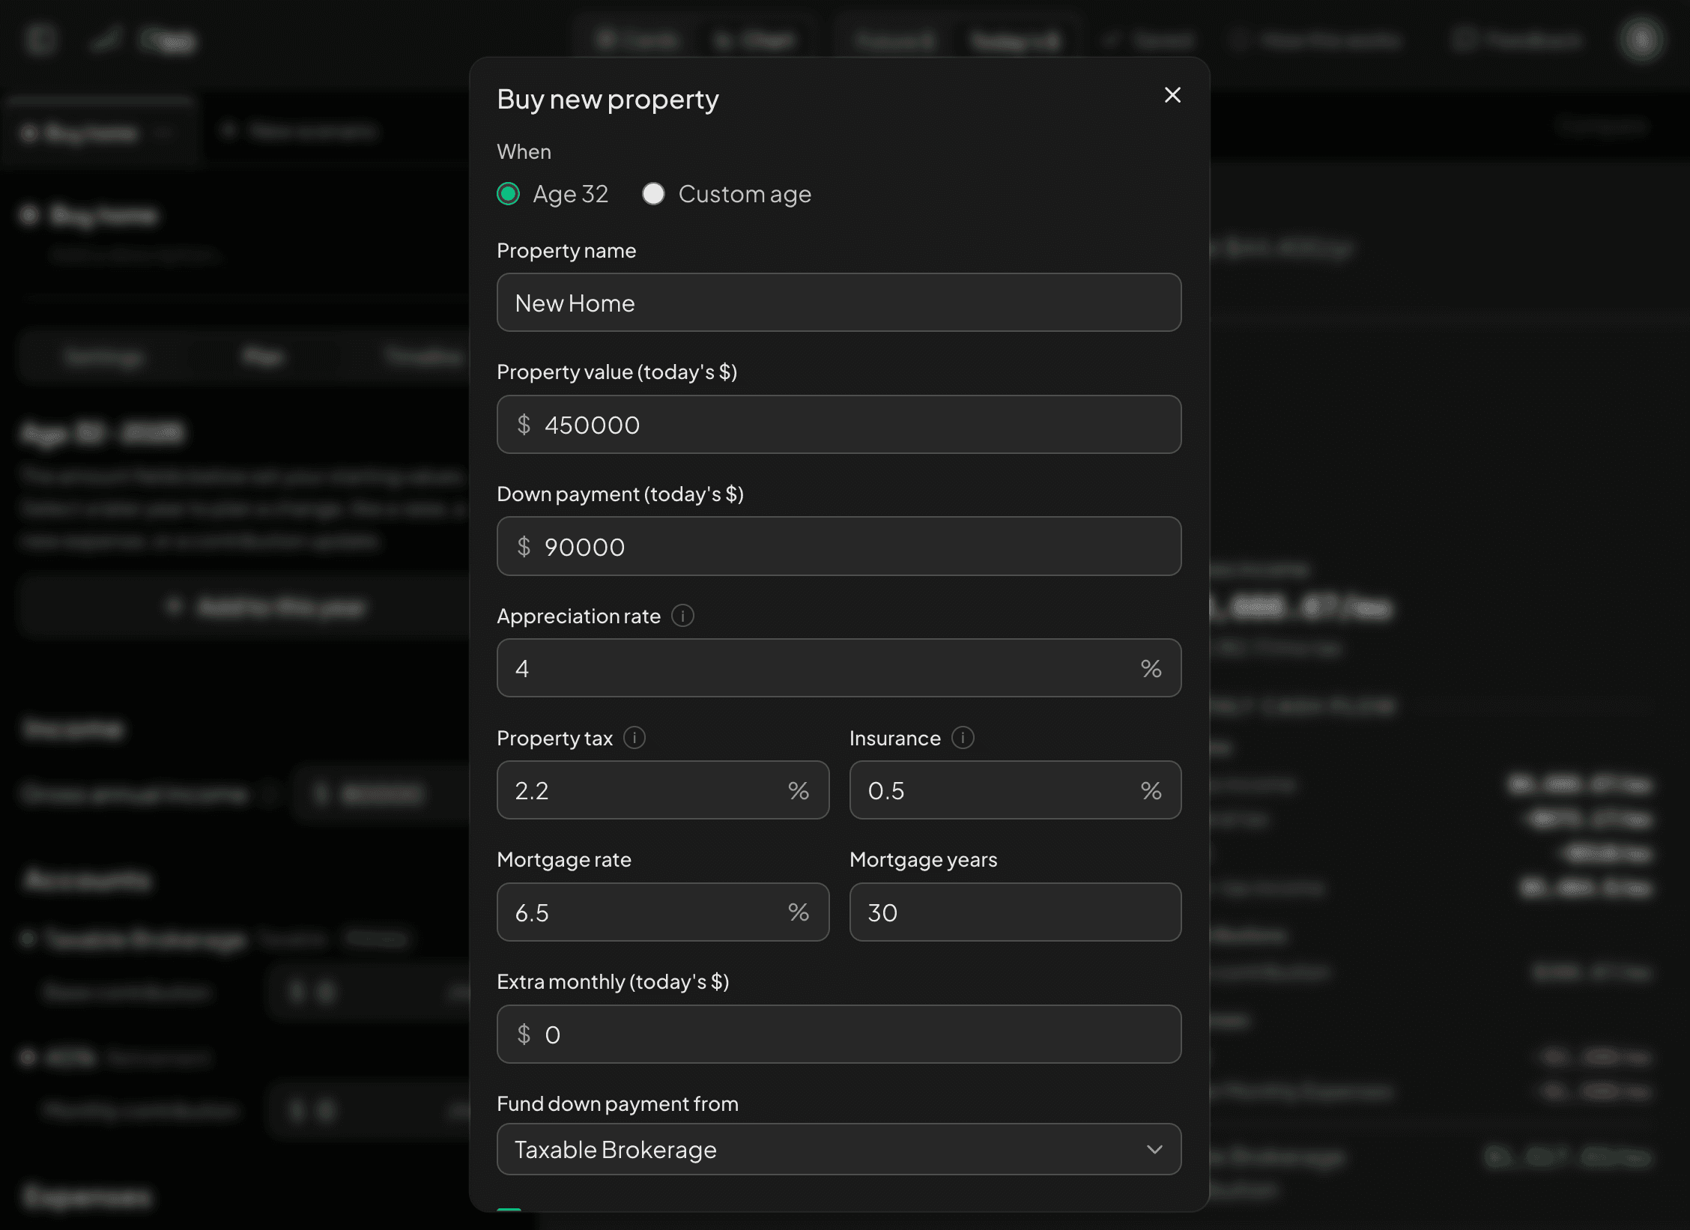Viewport: 1690px width, 1230px height.
Task: Click the Insurance info icon
Action: point(963,738)
